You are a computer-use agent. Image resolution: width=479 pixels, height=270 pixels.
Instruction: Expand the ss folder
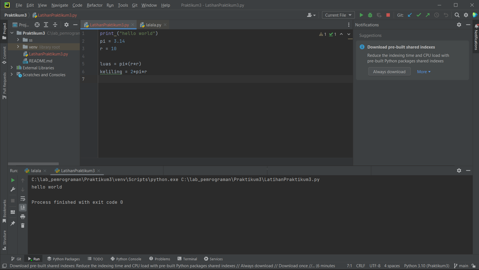[x=18, y=40]
